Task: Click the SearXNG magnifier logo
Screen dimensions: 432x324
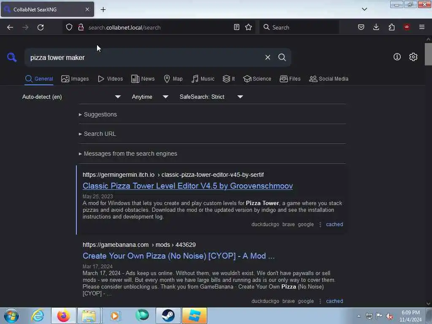Action: click(x=11, y=57)
